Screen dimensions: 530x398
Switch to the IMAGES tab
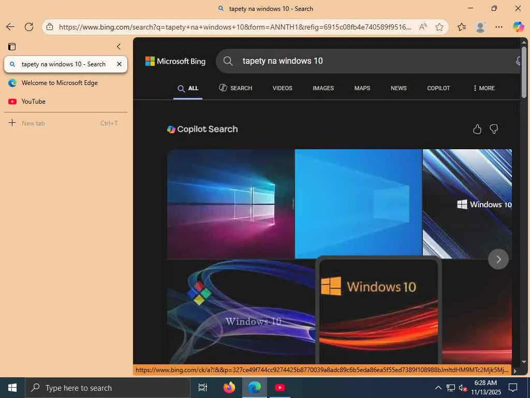point(323,88)
